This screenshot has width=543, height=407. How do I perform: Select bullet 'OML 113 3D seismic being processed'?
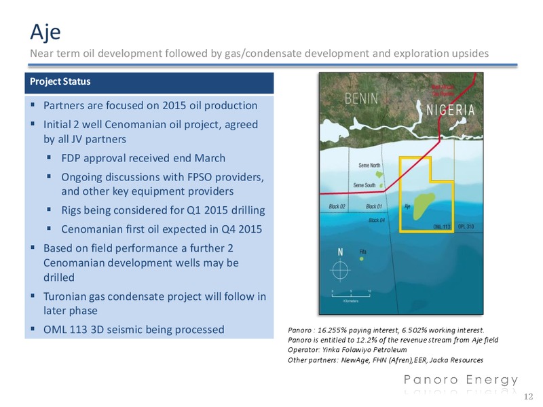tap(134, 330)
